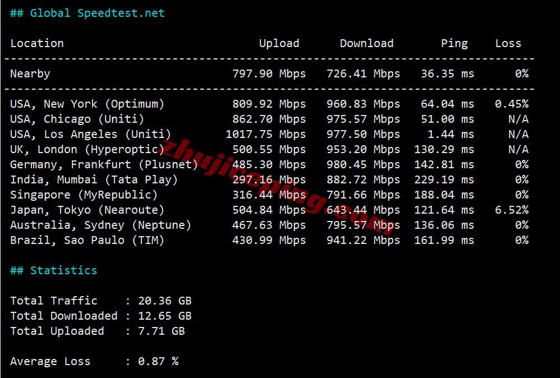Click the Upload column header
Screen dimensions: 560x378
[x=279, y=43]
